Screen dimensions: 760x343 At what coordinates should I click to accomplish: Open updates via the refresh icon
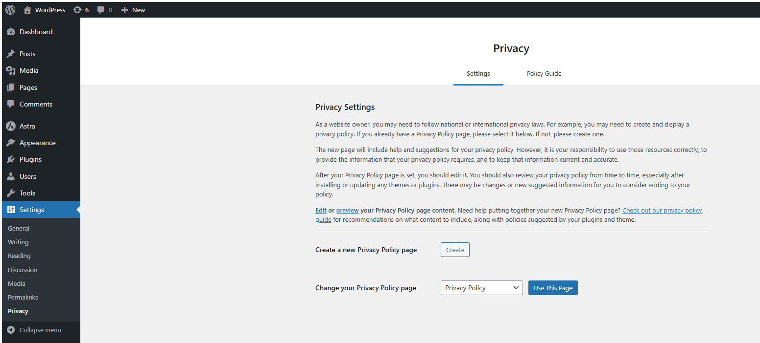[x=79, y=9]
